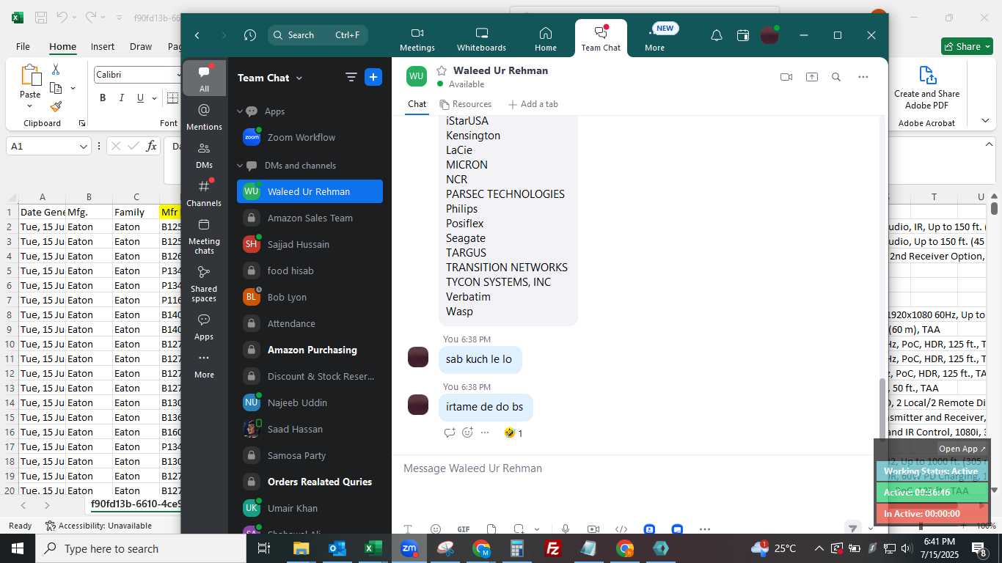This screenshot has width=1002, height=563.
Task: Open Mentions in Zoom sidebar
Action: (204, 117)
